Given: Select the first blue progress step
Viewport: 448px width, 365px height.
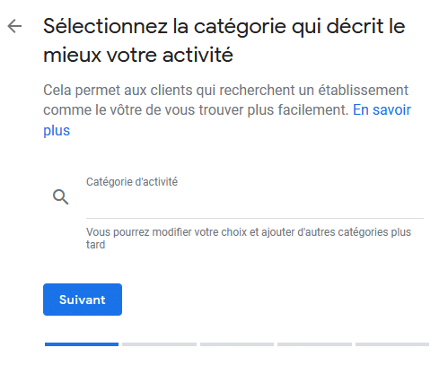Looking at the screenshot, I should coord(82,344).
